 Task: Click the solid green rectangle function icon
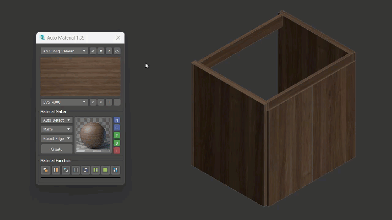[x=105, y=170]
